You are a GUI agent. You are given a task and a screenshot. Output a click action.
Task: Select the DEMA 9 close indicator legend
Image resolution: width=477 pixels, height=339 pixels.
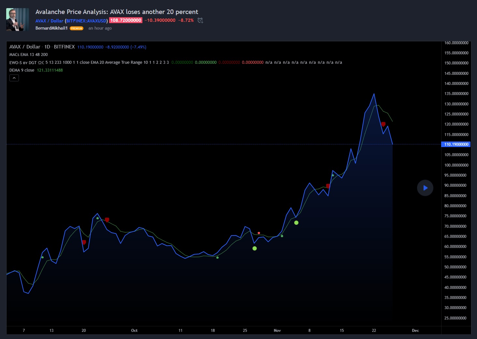(x=22, y=70)
